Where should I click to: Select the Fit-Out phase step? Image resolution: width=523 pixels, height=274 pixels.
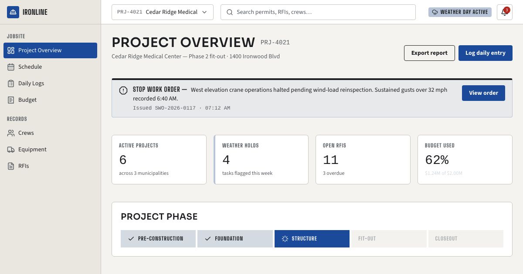point(389,239)
